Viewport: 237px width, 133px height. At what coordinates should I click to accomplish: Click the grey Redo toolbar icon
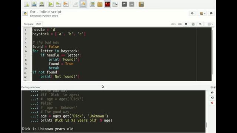(132, 4)
